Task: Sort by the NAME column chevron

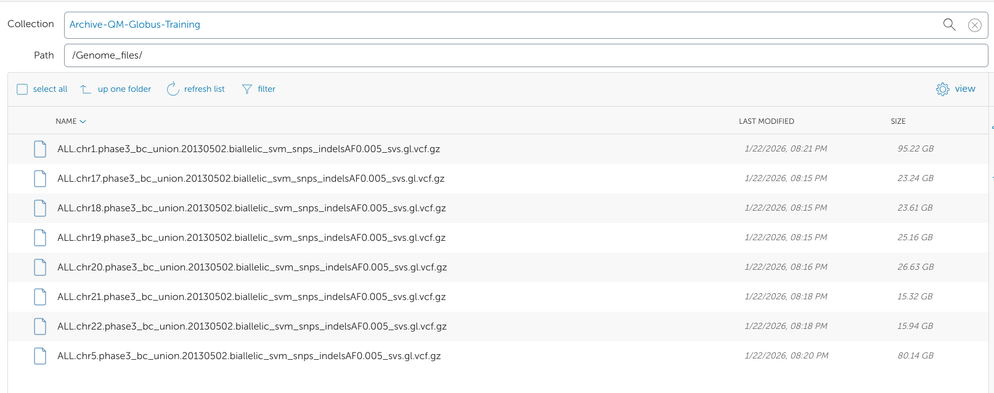Action: click(x=83, y=122)
